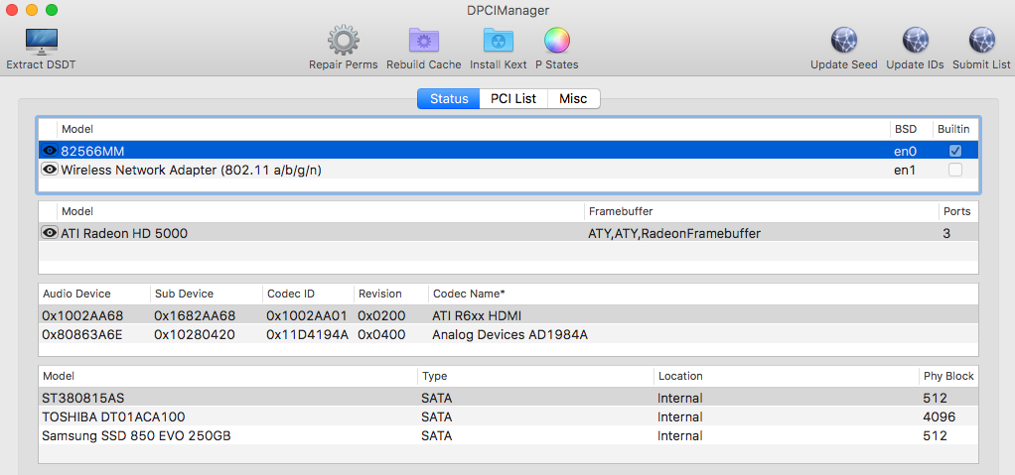Click the en0 BSD name
This screenshot has width=1015, height=475.
coord(905,151)
